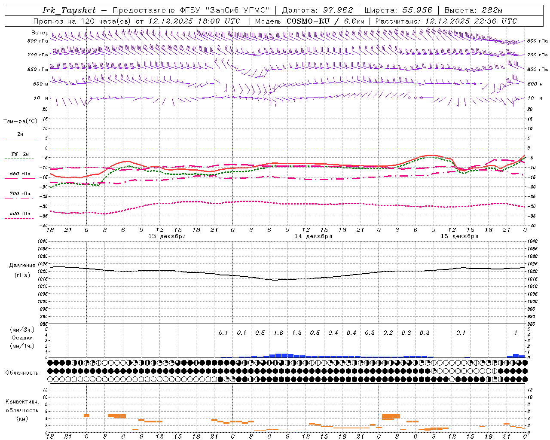Click the (мм/3ч.) precipitation unit label
550x440 pixels.
[22, 330]
